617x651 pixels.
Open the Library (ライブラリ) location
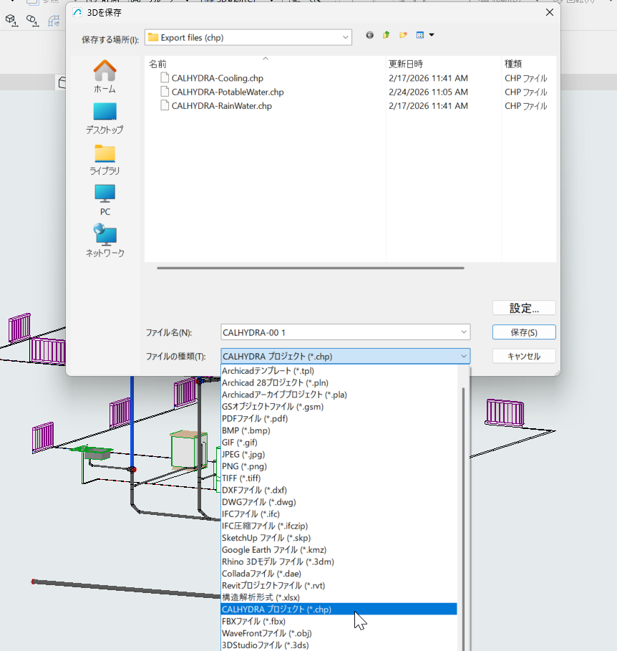click(105, 160)
